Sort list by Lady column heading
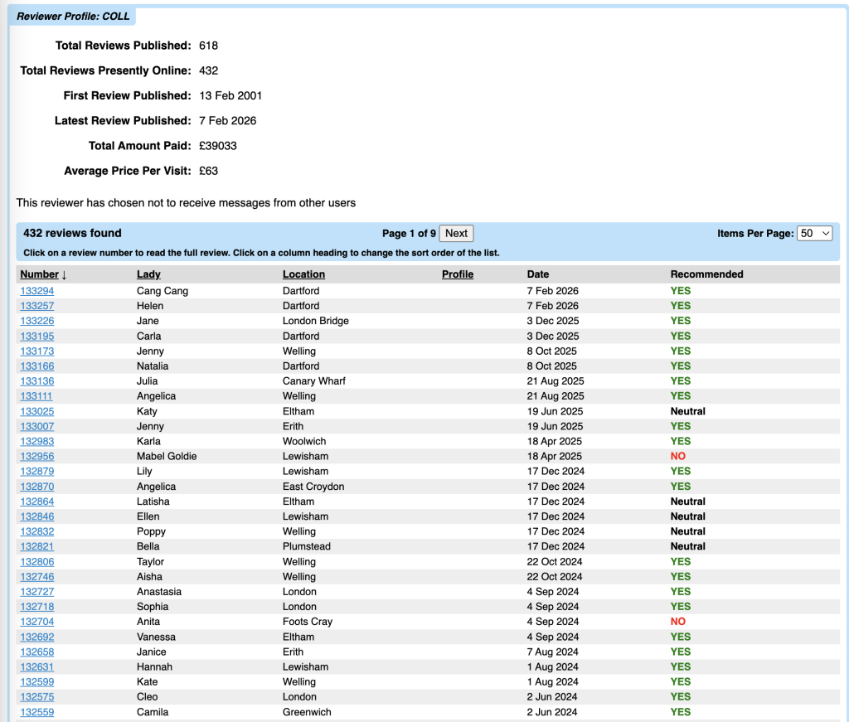The width and height of the screenshot is (849, 722). point(148,274)
